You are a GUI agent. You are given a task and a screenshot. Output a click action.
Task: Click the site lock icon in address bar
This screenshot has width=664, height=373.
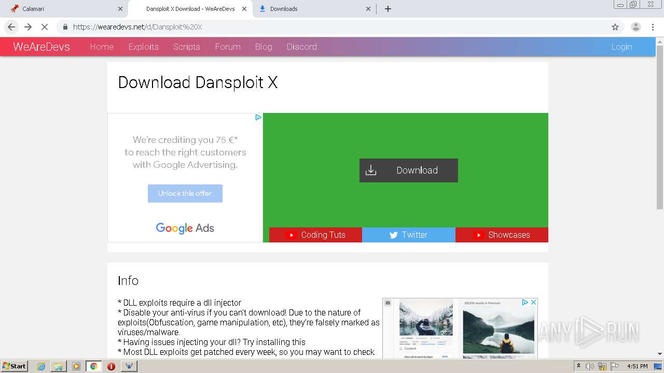point(65,27)
